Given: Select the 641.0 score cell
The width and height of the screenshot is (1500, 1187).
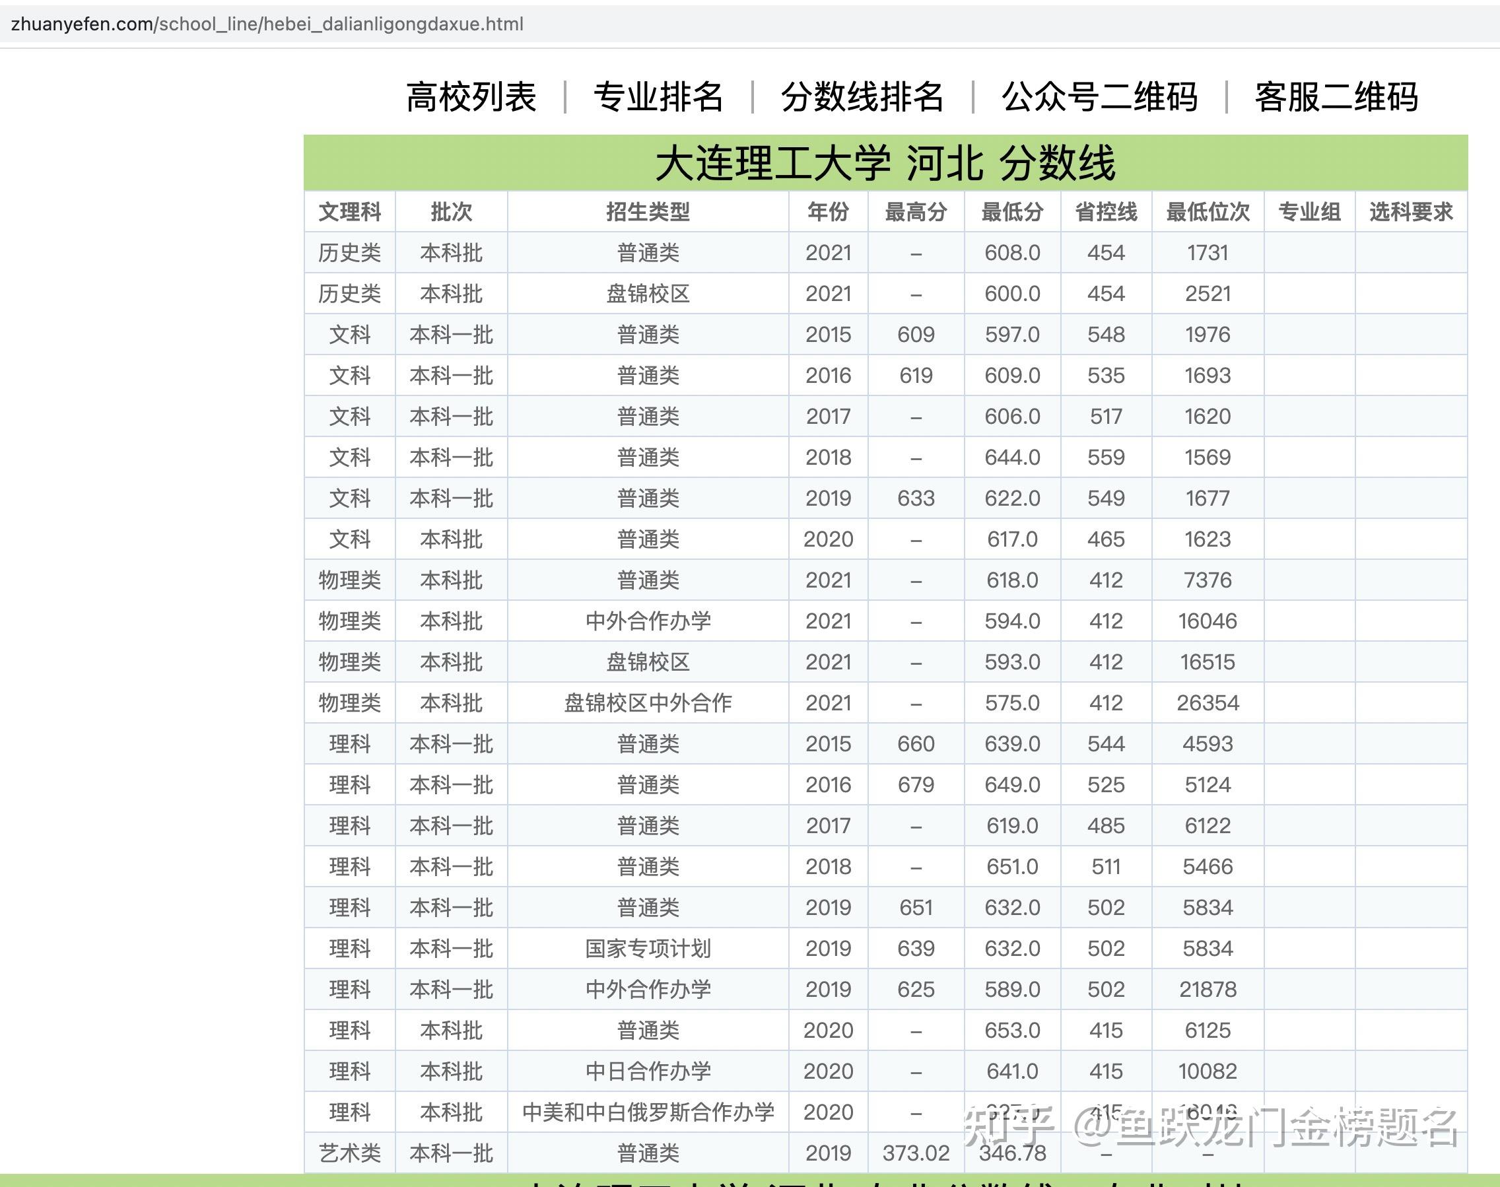Looking at the screenshot, I should tap(1012, 1071).
